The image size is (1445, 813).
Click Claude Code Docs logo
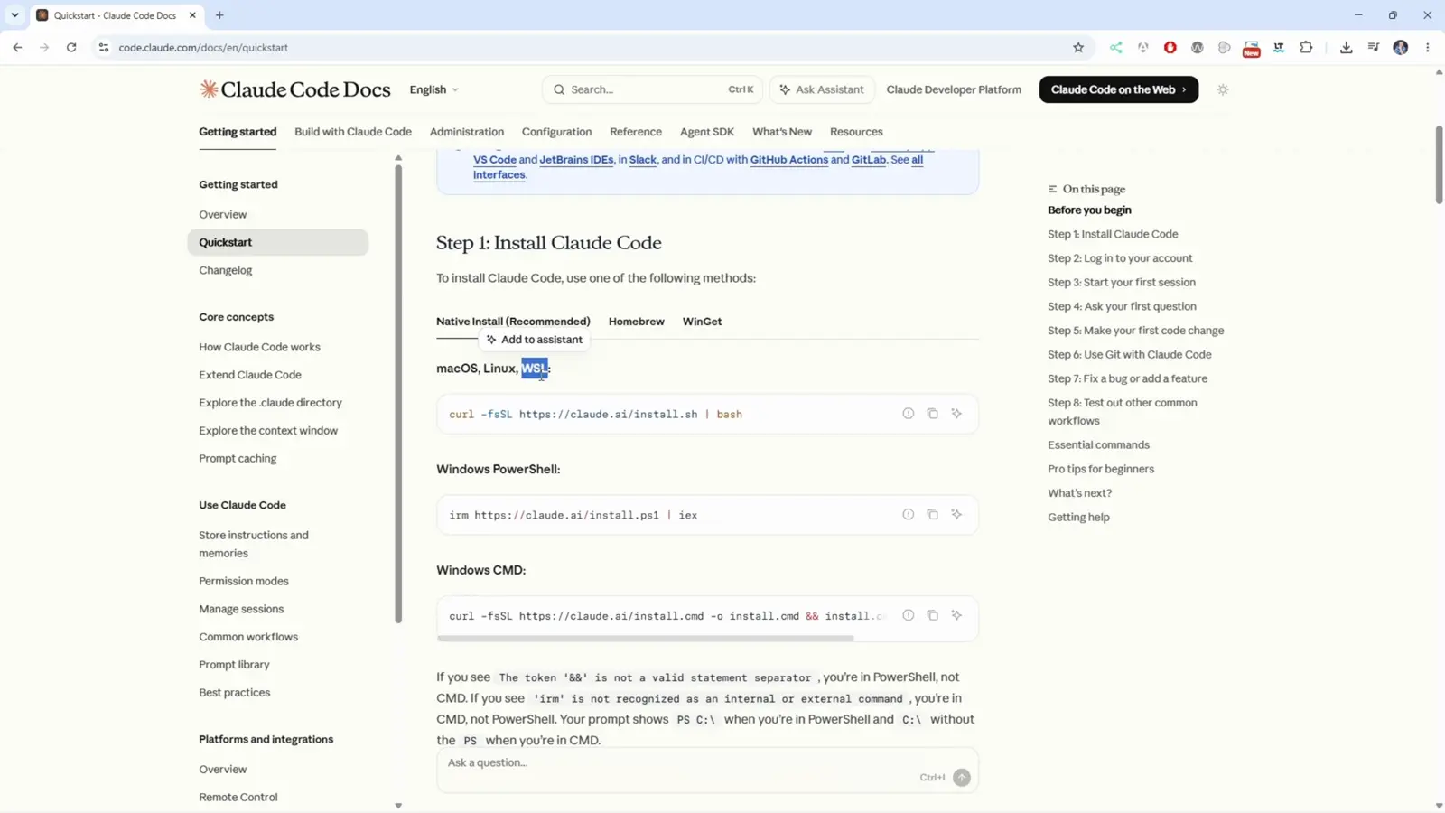coord(295,89)
